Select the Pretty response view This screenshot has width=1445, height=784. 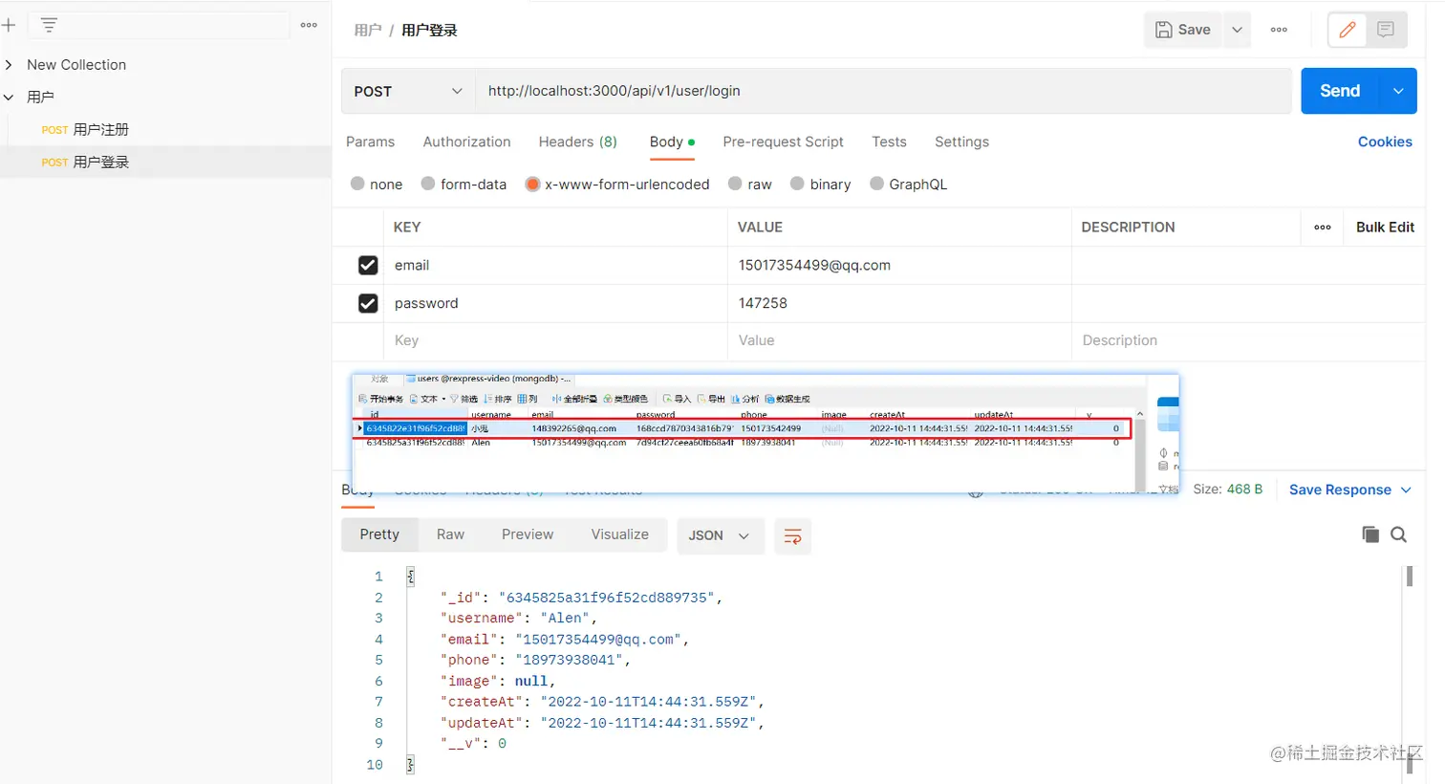pyautogui.click(x=379, y=534)
